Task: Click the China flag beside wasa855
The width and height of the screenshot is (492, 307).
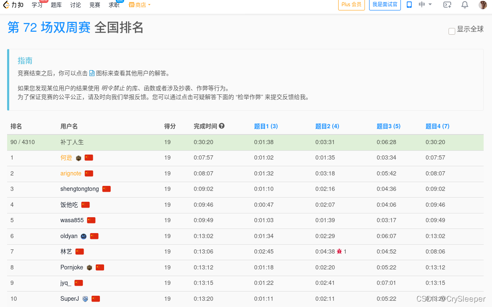Action: pyautogui.click(x=91, y=220)
